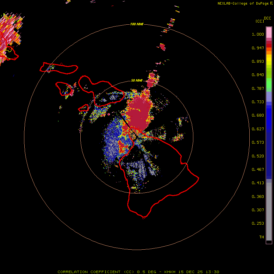Click the 0.413 color scale value

point(258,183)
